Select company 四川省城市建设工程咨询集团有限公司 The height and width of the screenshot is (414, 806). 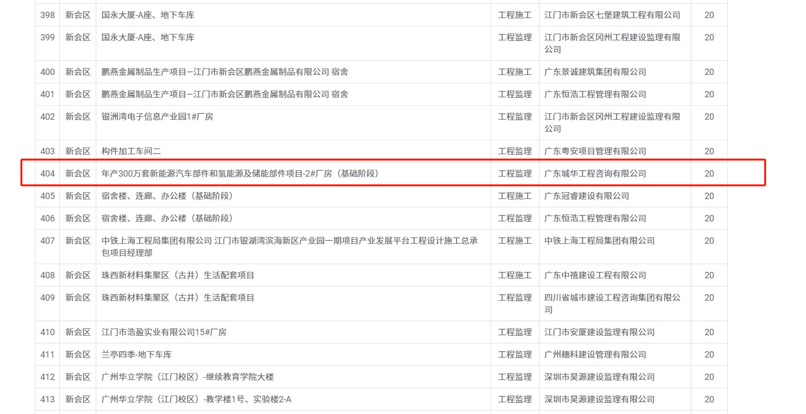click(612, 304)
